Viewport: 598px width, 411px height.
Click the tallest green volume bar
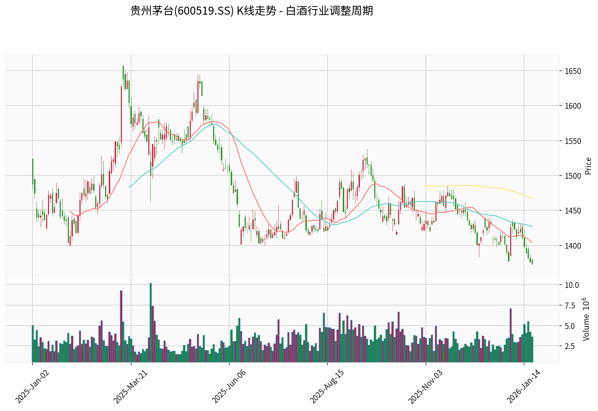point(151,322)
